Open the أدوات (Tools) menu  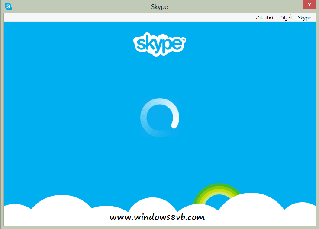tap(285, 18)
